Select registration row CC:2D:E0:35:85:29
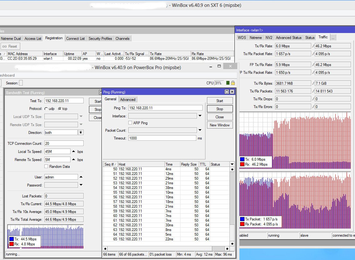355x260 pixels. pyautogui.click(x=117, y=59)
